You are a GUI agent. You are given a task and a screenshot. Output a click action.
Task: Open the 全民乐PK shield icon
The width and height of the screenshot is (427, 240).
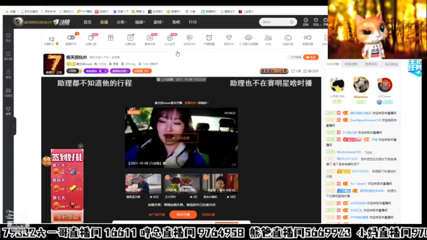click(x=189, y=39)
